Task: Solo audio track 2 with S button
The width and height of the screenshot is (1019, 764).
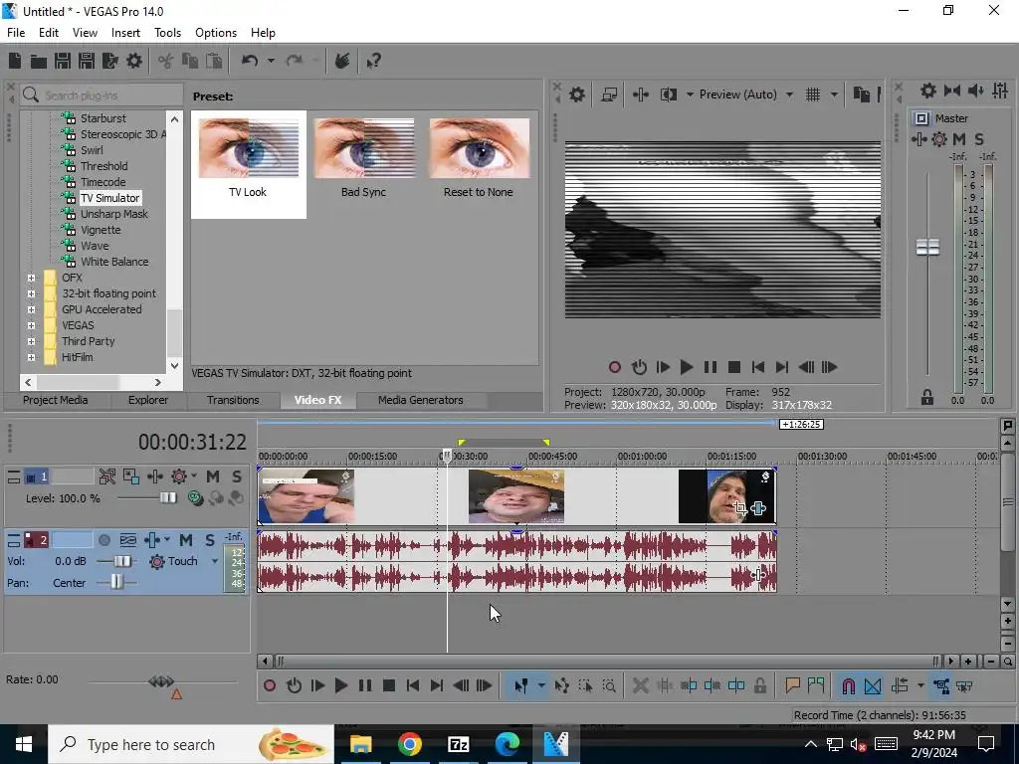Action: [x=209, y=540]
